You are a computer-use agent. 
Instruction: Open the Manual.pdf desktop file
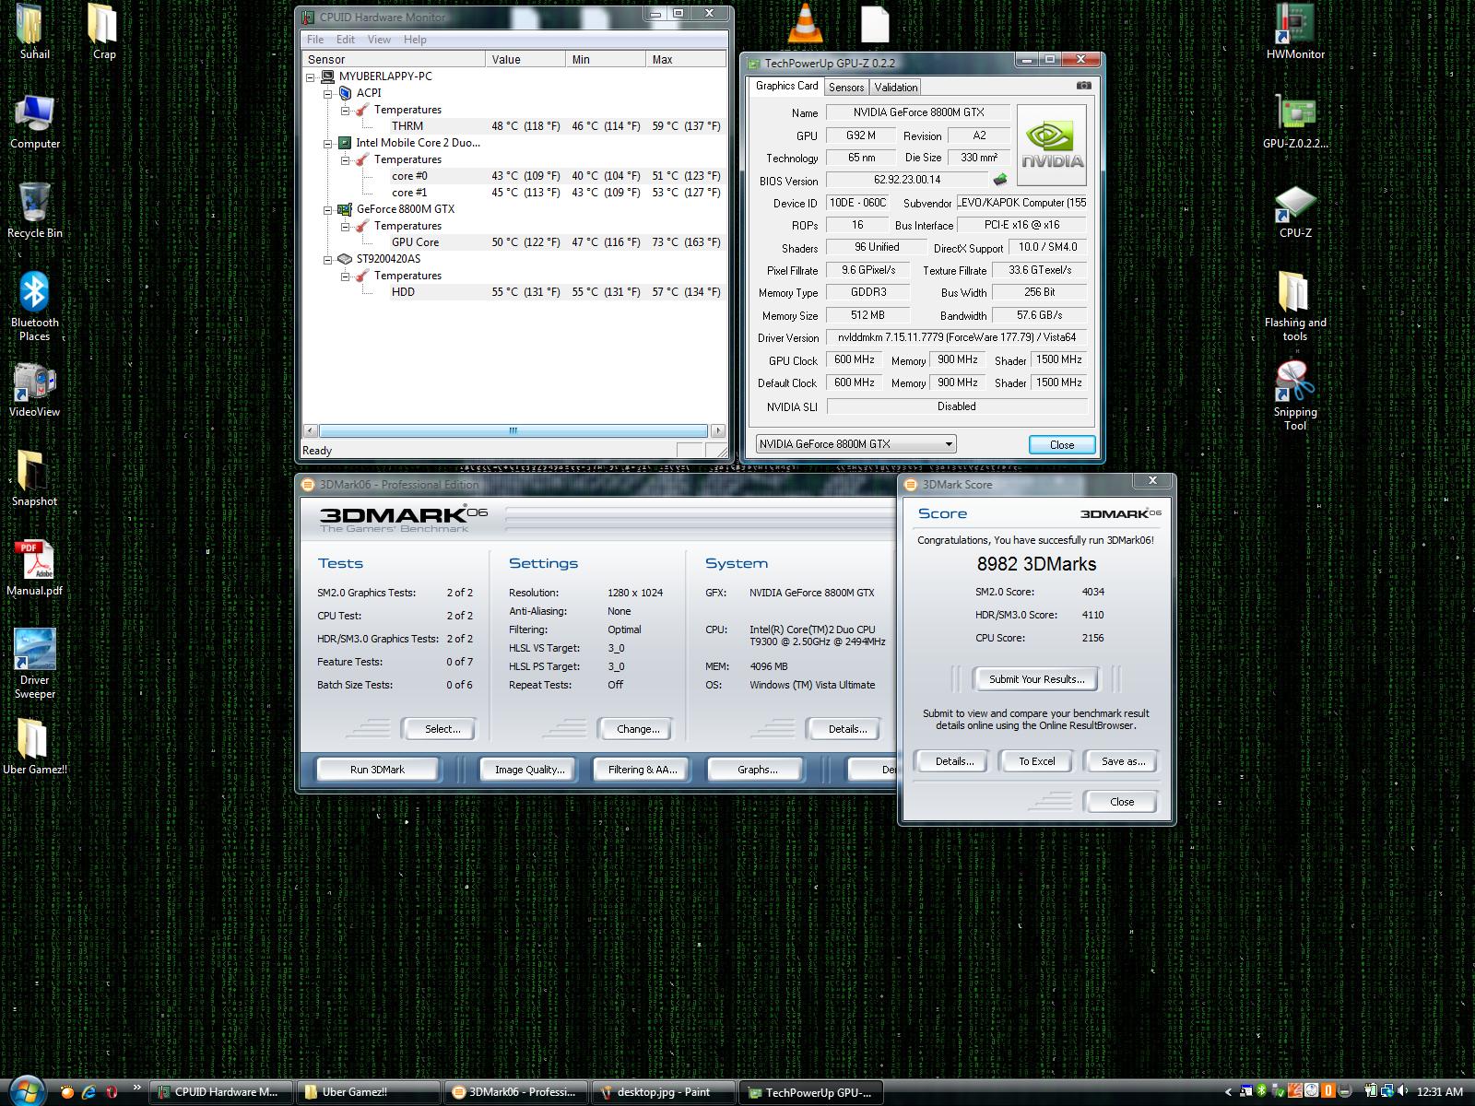pyautogui.click(x=35, y=560)
